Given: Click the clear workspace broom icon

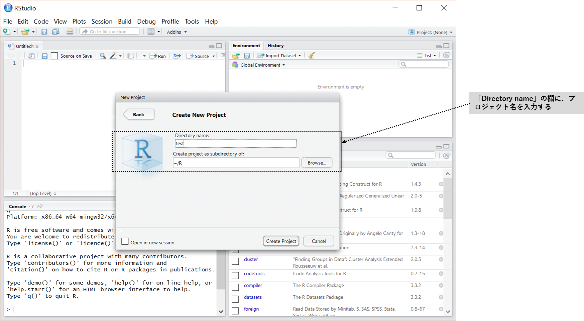Looking at the screenshot, I should 311,56.
